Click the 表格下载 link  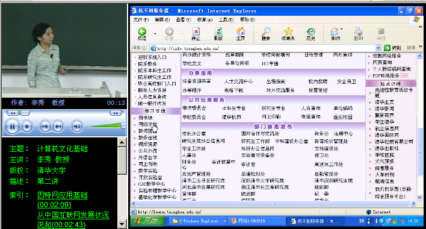tap(233, 90)
